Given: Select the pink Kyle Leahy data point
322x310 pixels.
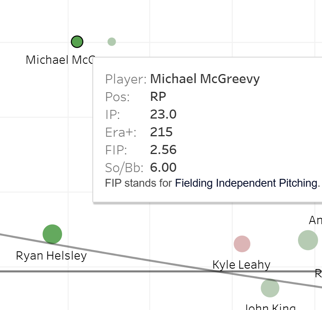Looking at the screenshot, I should click(242, 244).
